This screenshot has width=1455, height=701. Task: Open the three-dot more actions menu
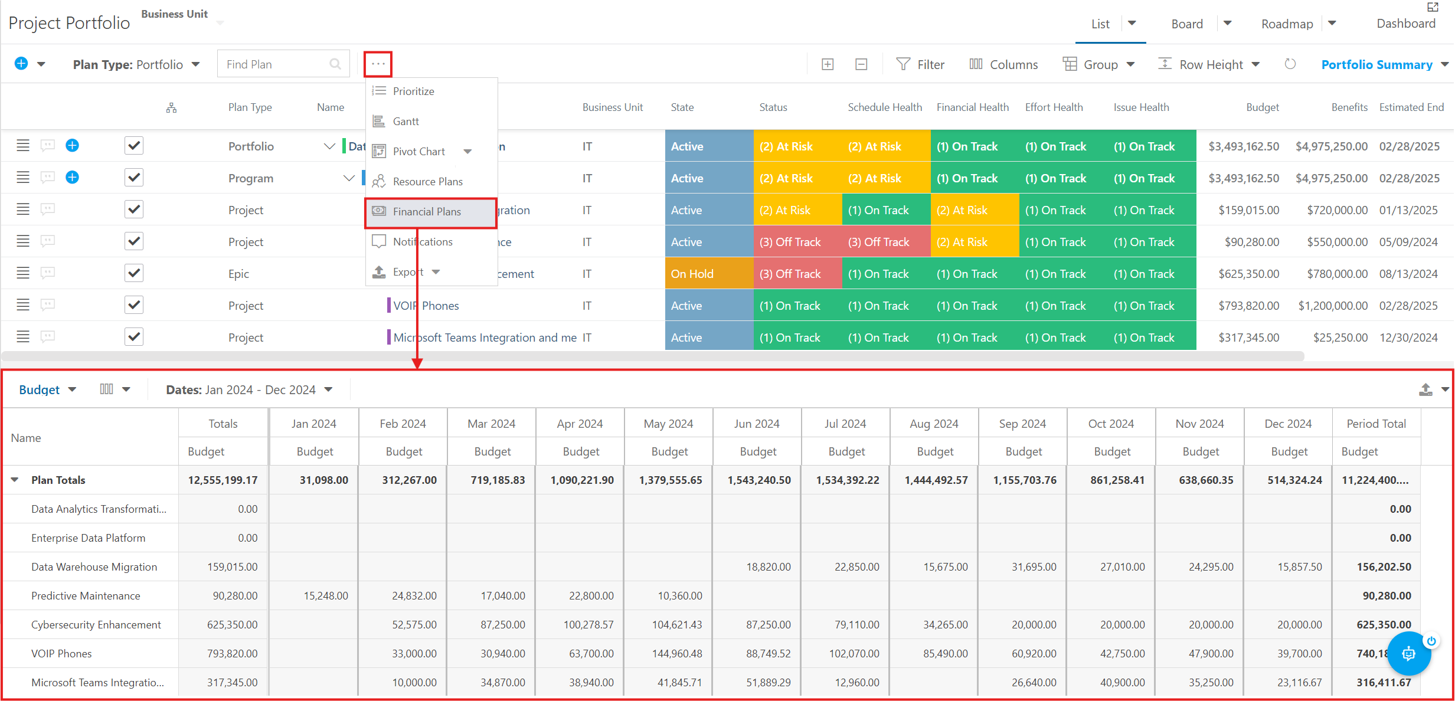point(378,64)
